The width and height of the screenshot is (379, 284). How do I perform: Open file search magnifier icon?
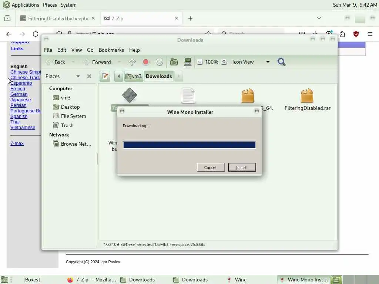click(281, 62)
